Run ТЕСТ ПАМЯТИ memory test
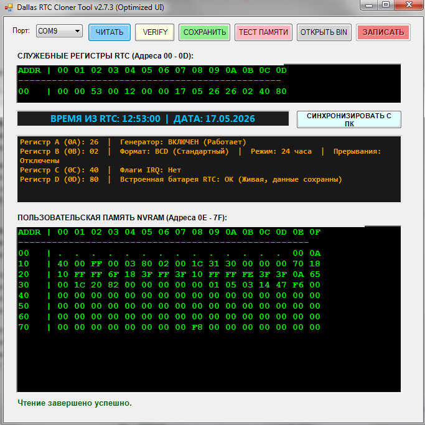Screen dimensions: 425x425 263,32
